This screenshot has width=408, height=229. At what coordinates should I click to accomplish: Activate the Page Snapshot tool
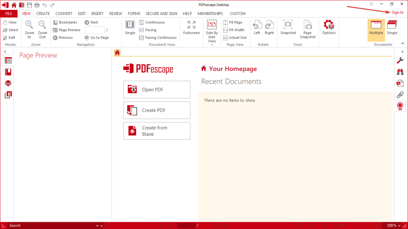coord(308,30)
